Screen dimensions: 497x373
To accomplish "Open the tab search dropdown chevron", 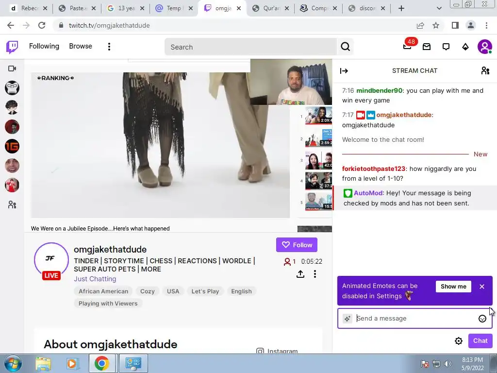I will [439, 8].
